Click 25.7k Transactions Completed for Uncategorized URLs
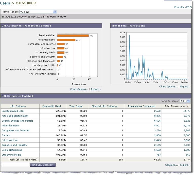Image resolution: width=194 pixels, height=175 pixels. 157,111
